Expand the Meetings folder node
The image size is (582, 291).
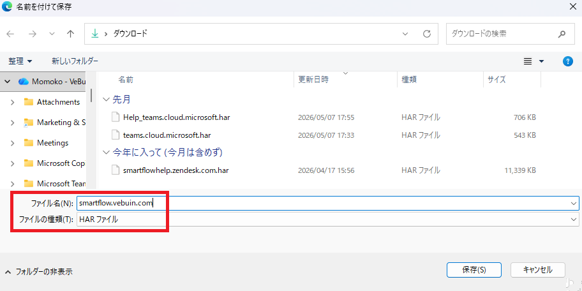tap(12, 143)
